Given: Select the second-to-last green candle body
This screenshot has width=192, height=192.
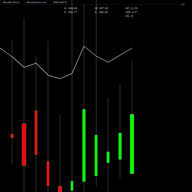Looking at the screenshot, I should pos(120,146).
